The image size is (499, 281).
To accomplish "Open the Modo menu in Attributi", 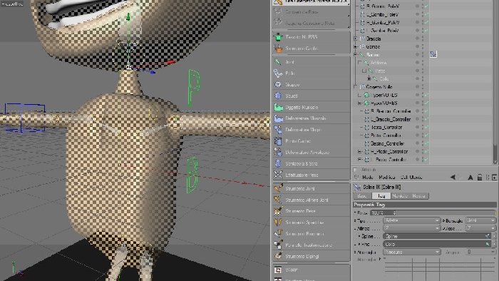I will click(368, 178).
